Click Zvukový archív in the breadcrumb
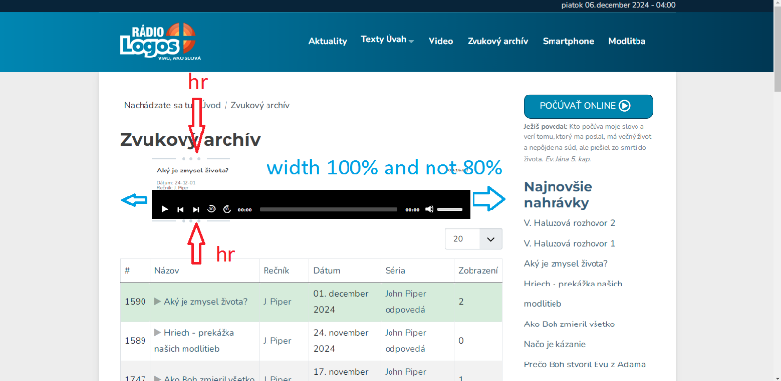This screenshot has width=781, height=381. click(x=260, y=105)
